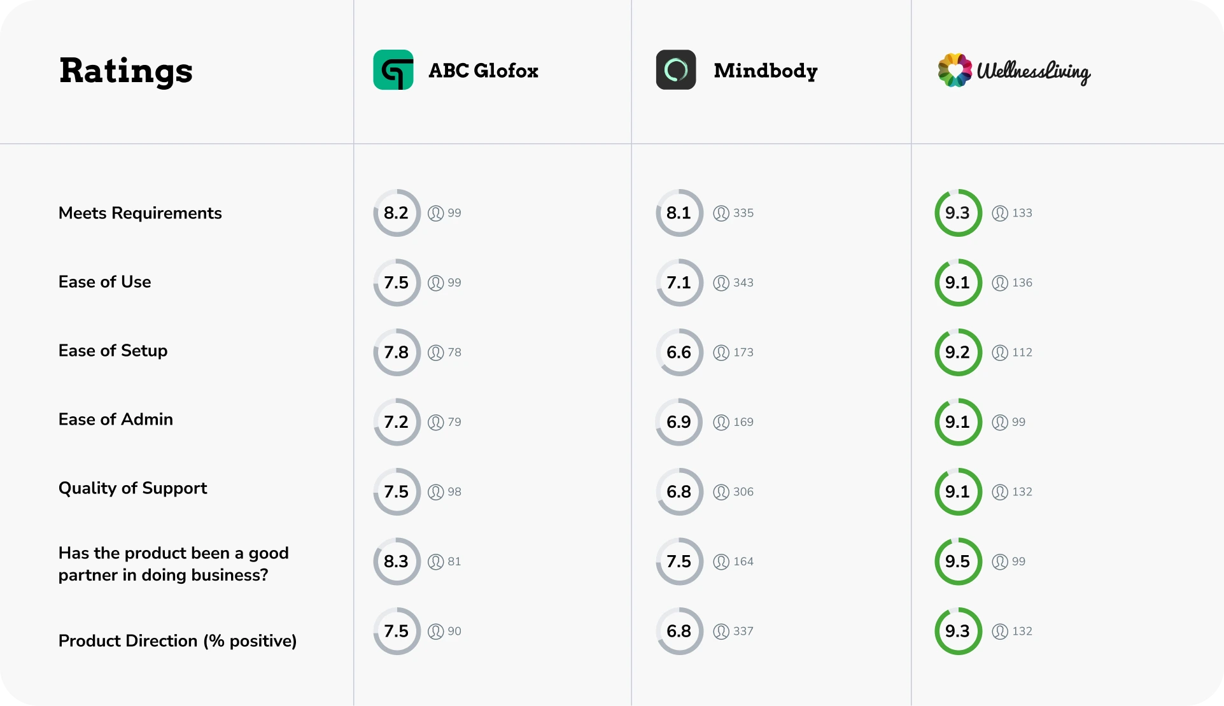Click WellnessLiving's 9.3 Product Direction rating ring
1224x706 pixels.
click(958, 632)
